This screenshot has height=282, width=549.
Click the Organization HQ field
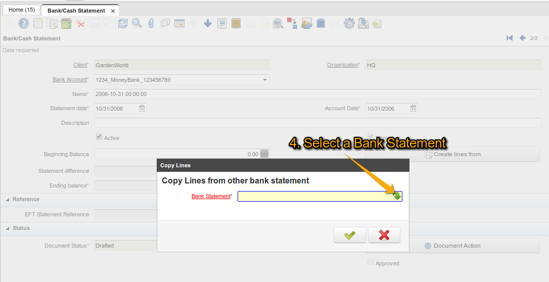[x=453, y=65]
